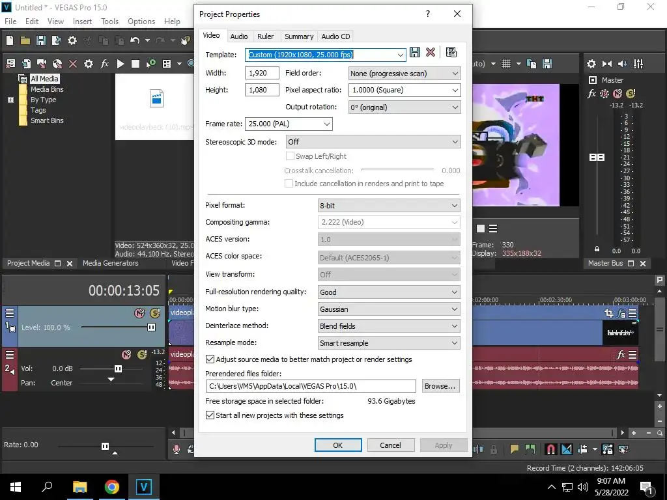This screenshot has height=500, width=667.
Task: Open Chrome from the Windows taskbar
Action: pos(112,487)
